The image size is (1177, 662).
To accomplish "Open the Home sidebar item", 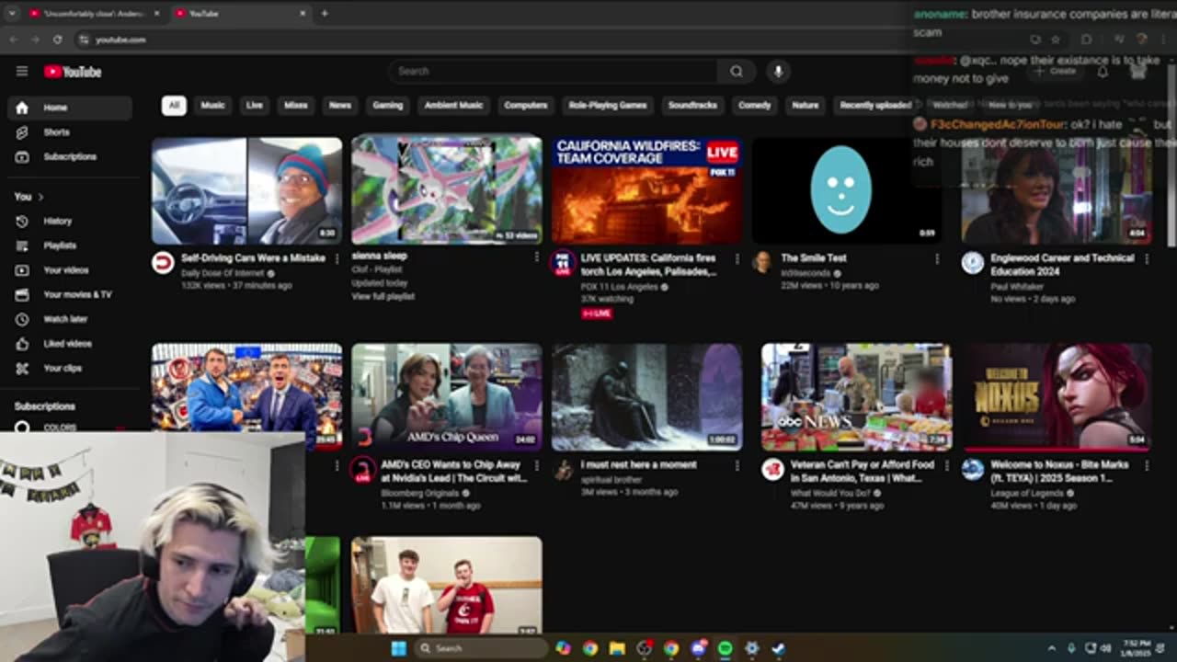I will (x=70, y=108).
